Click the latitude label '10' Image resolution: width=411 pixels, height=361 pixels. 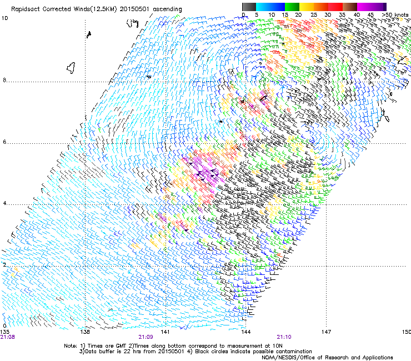point(4,18)
